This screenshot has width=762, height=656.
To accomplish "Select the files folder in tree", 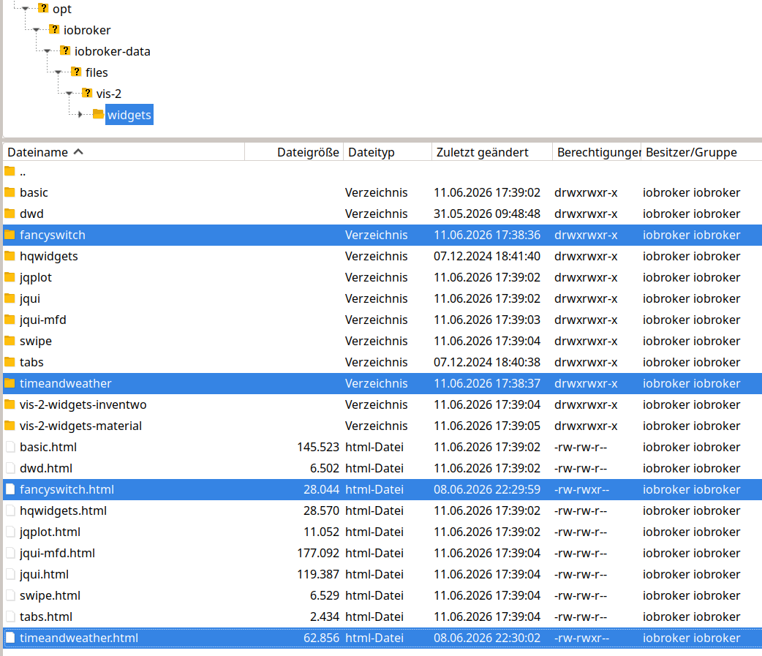I will [x=97, y=72].
